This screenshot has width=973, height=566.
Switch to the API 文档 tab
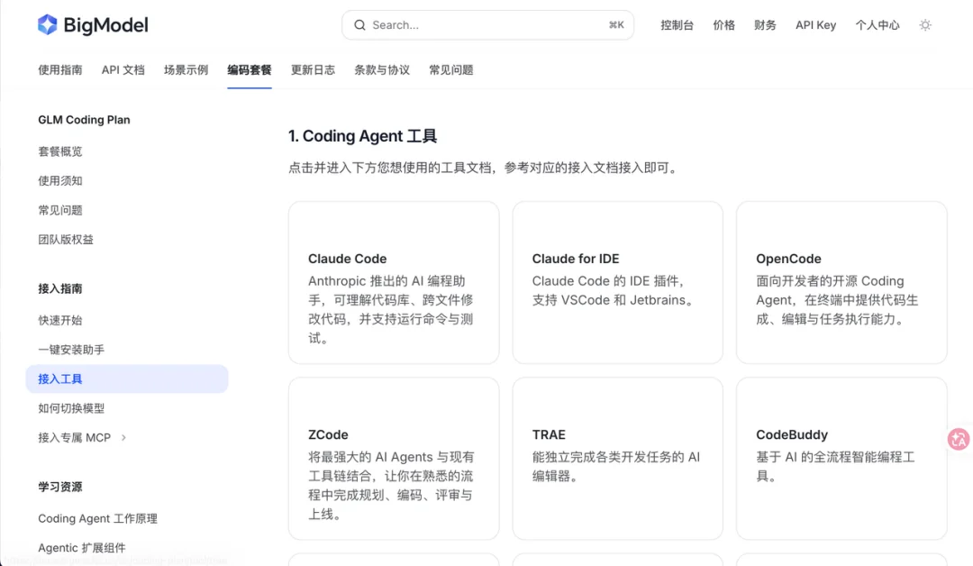pyautogui.click(x=123, y=70)
